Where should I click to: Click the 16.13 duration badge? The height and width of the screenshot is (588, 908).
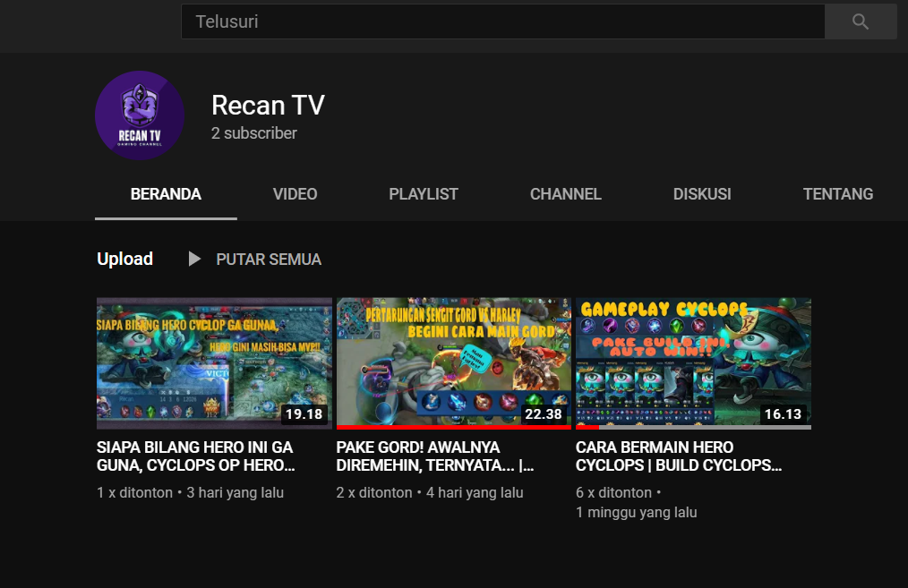pos(783,413)
